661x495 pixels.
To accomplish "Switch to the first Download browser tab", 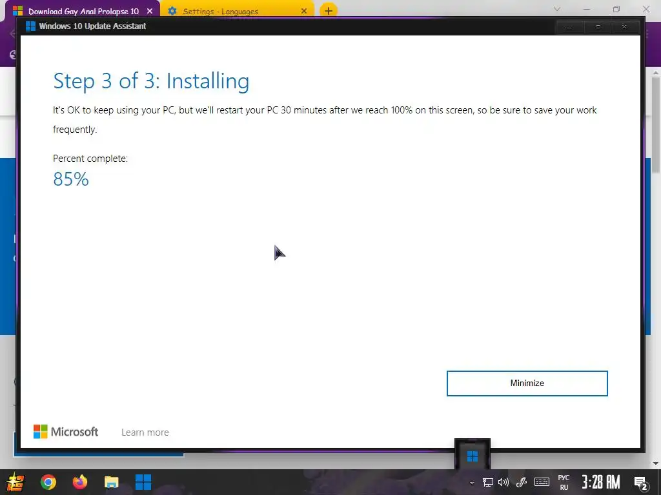I will tap(83, 12).
